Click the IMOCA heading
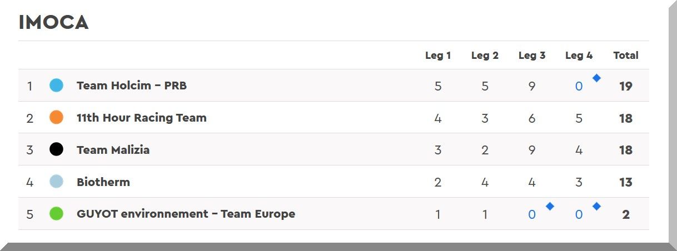The image size is (677, 251). [53, 23]
